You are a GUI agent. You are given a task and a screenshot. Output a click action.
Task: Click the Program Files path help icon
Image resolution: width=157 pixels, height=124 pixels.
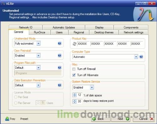[x=60, y=67]
